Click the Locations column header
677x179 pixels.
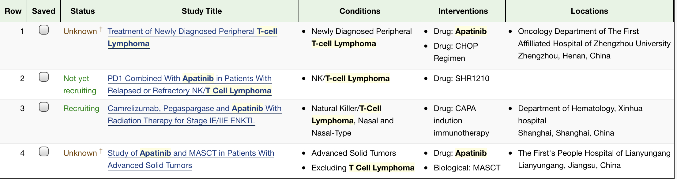pyautogui.click(x=589, y=11)
